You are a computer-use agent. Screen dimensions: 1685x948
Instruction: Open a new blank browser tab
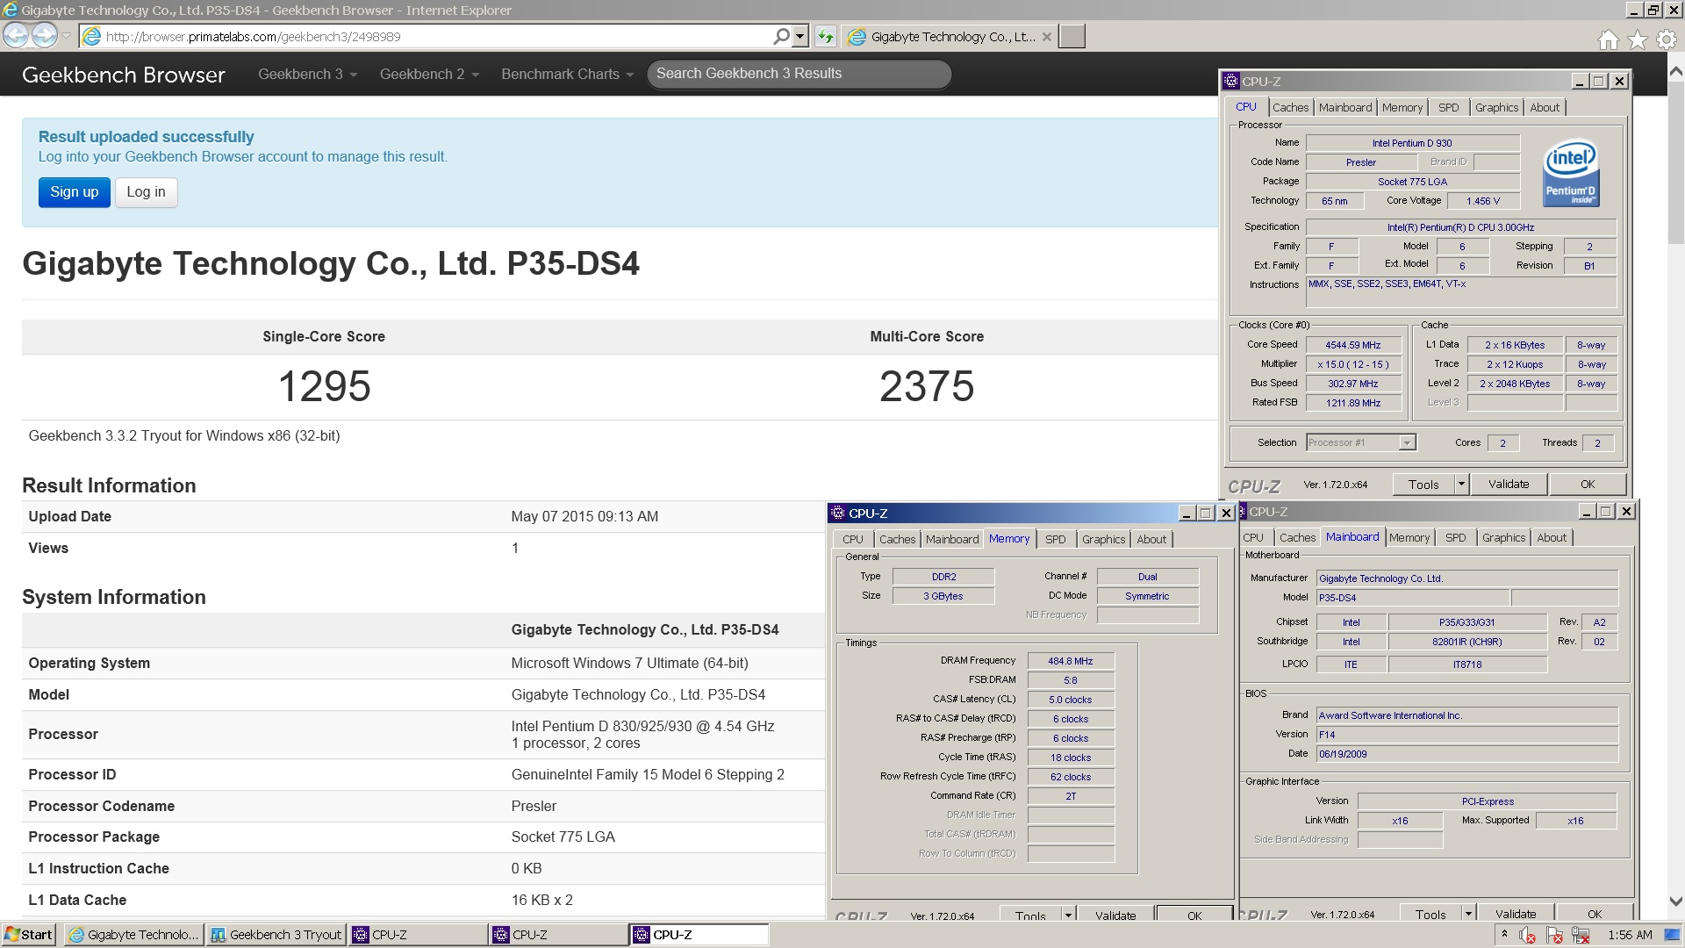point(1072,36)
